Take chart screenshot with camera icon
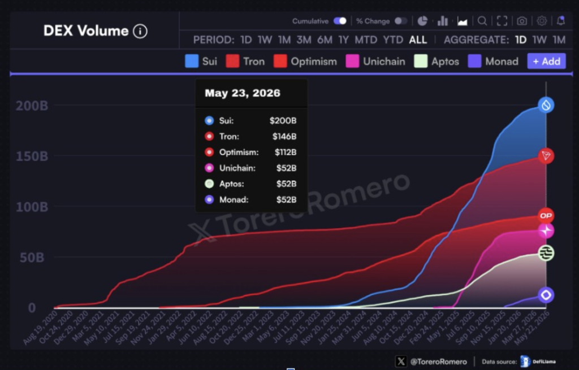The width and height of the screenshot is (579, 370). pyautogui.click(x=522, y=21)
